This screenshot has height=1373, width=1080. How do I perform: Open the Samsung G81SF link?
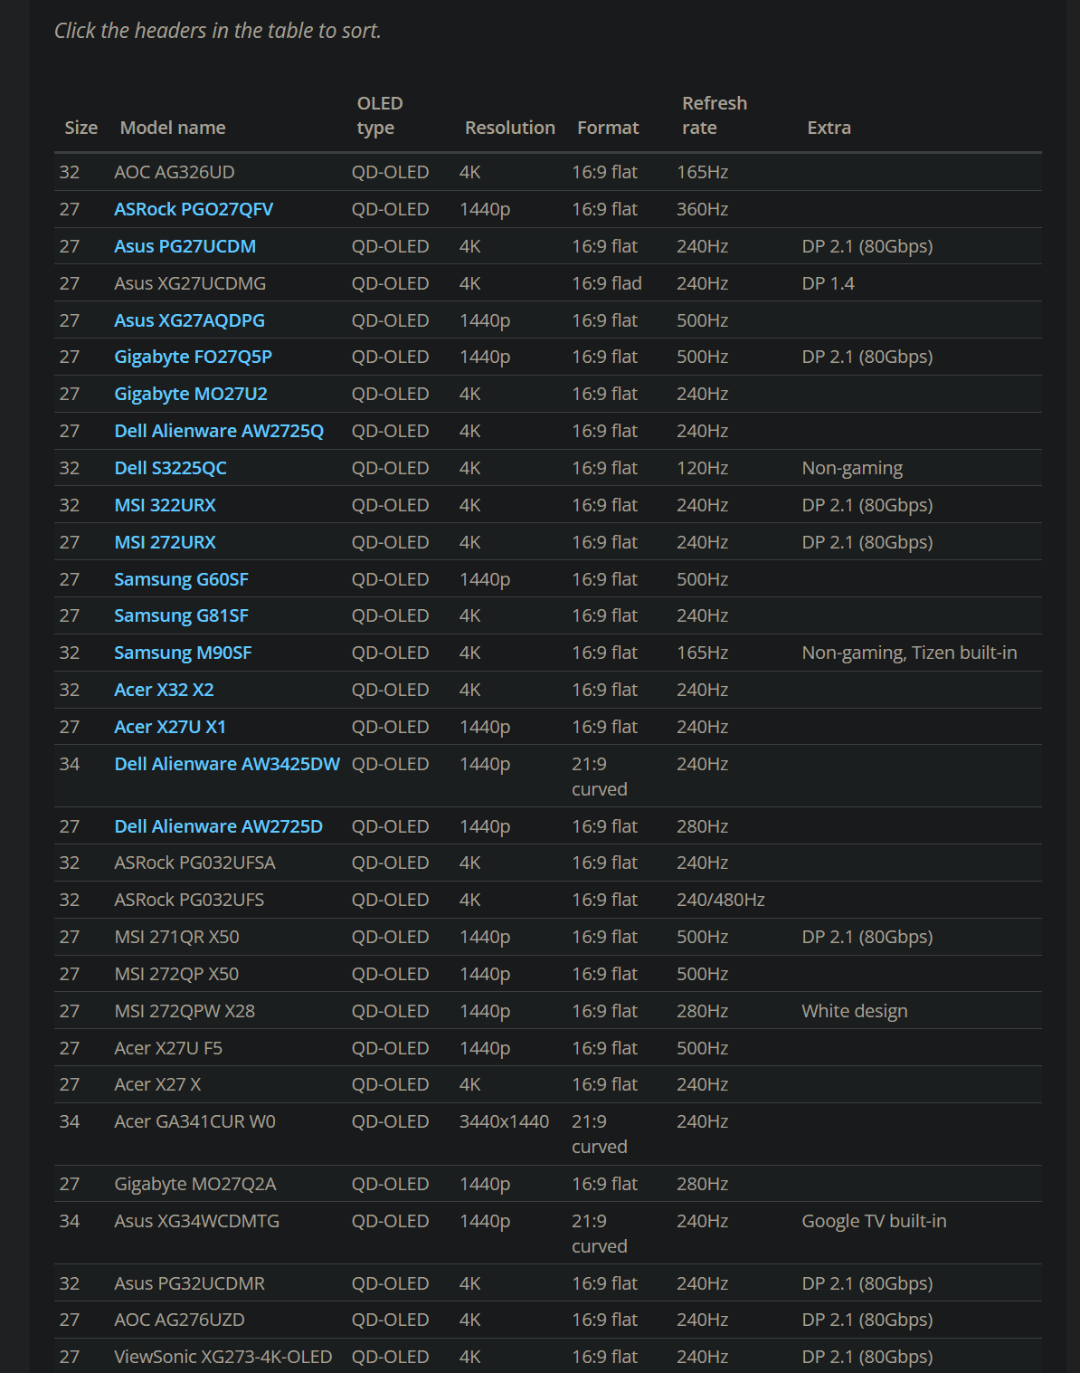coord(181,615)
